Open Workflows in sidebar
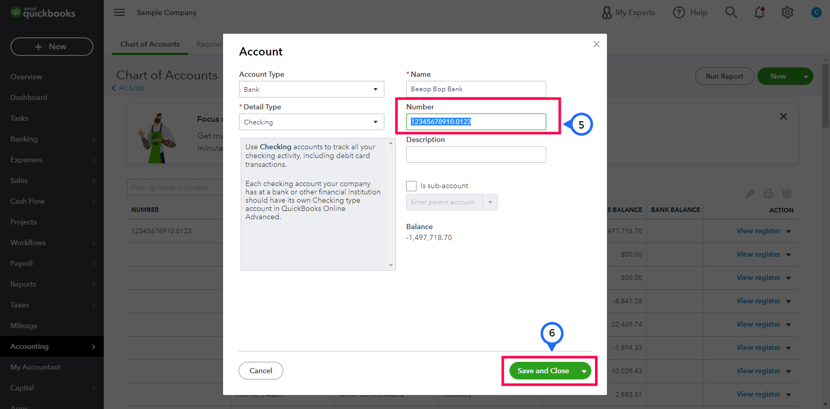 (52, 243)
